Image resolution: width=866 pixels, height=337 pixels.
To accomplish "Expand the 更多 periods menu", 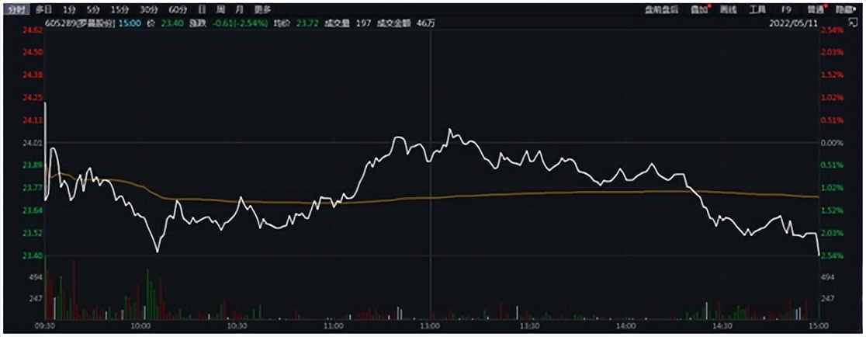I will 262,9.
